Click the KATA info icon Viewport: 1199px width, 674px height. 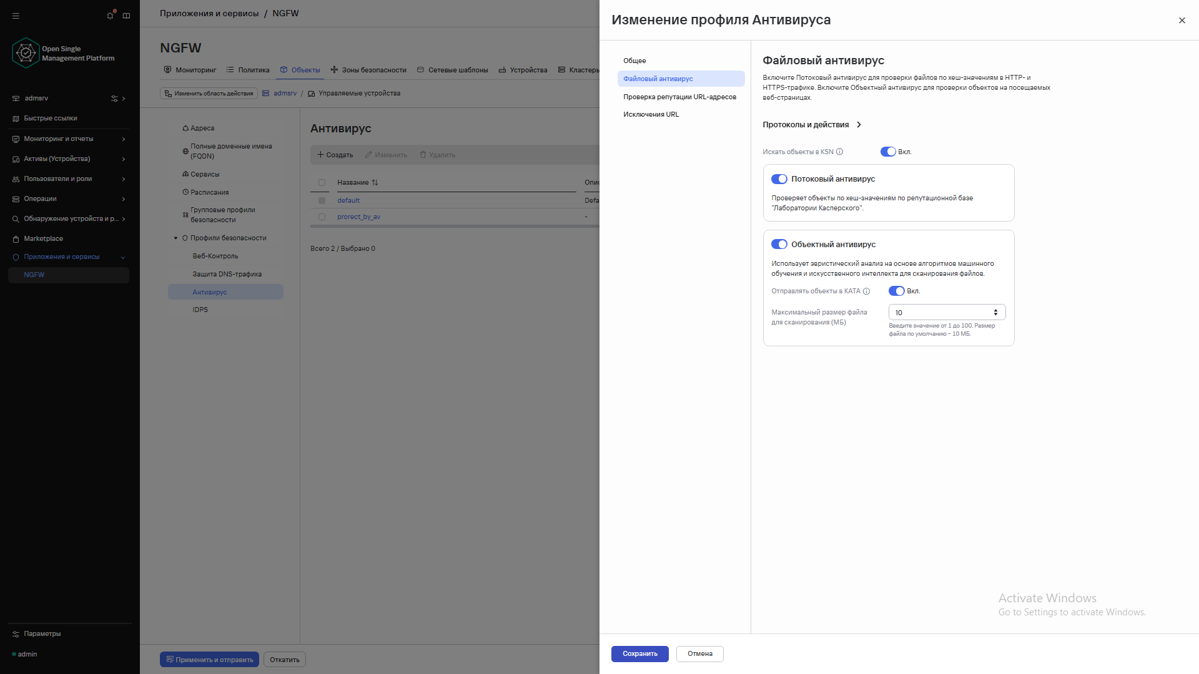coord(867,291)
